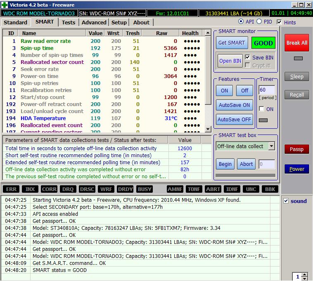Click the ABRT error indicator

213,189
